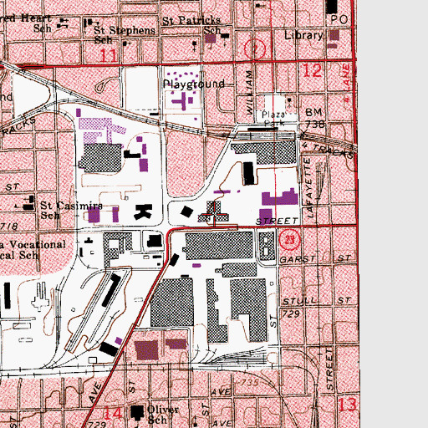
Task: Click the vertical "LAFAYETTE" street name
Action: pos(309,187)
